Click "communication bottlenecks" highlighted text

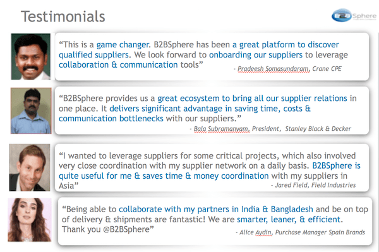pyautogui.click(x=111, y=118)
